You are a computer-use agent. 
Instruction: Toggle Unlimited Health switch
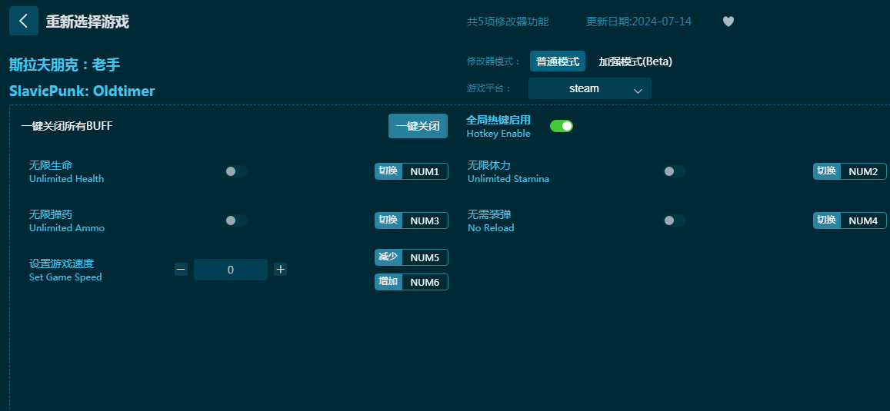click(236, 171)
